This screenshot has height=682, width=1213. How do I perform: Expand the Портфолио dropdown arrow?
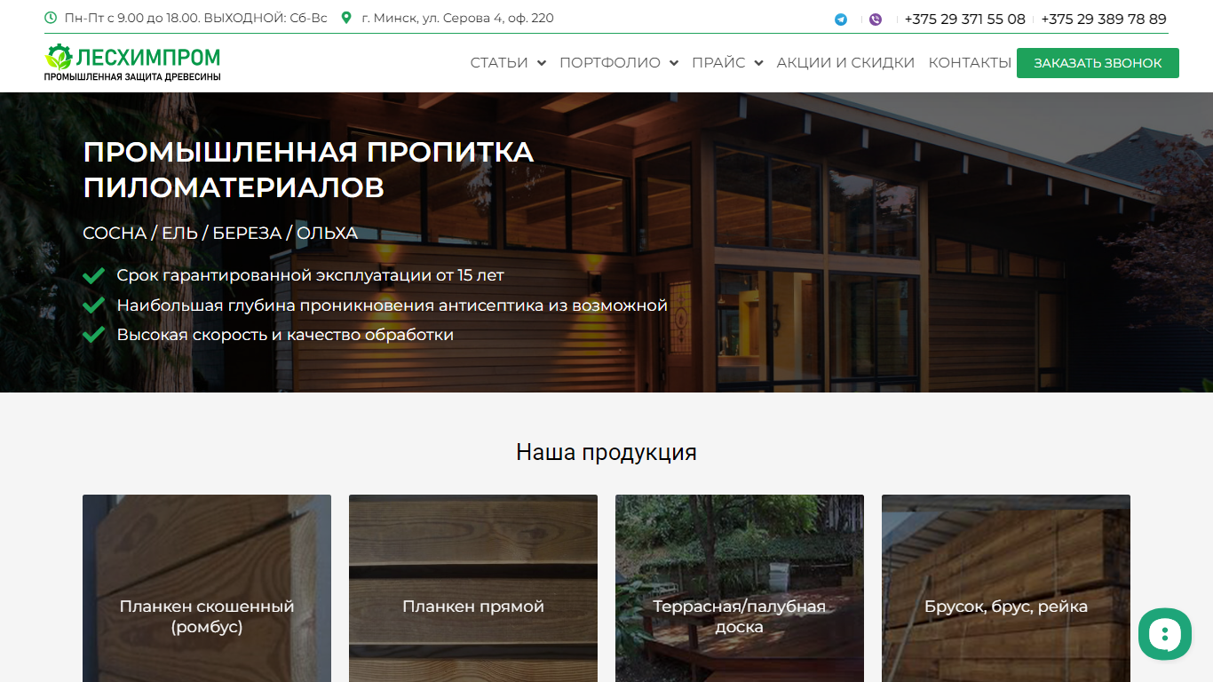pyautogui.click(x=674, y=63)
